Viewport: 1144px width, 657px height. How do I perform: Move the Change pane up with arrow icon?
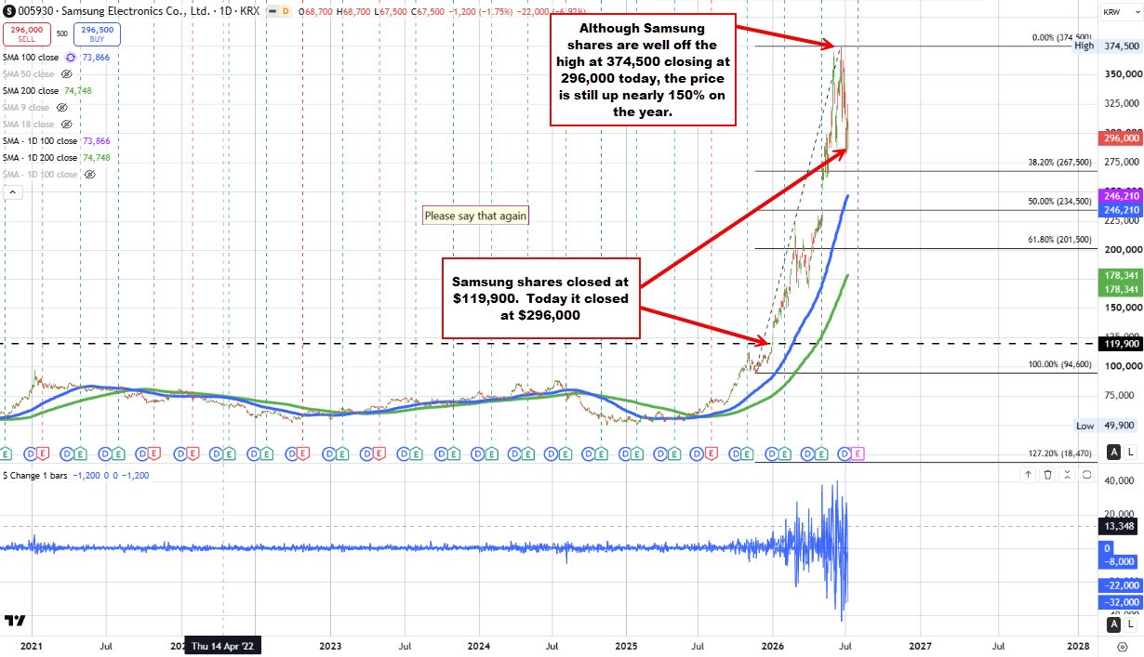coord(1028,475)
